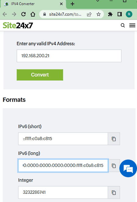Open the profile R avatar

tap(129, 14)
